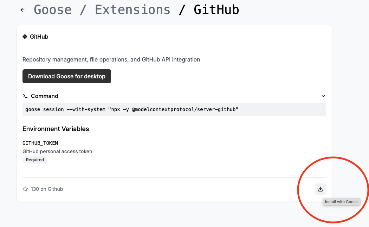This screenshot has height=227, width=369.
Task: Click the puzzle piece icon next to GitHub
Action: click(x=25, y=36)
